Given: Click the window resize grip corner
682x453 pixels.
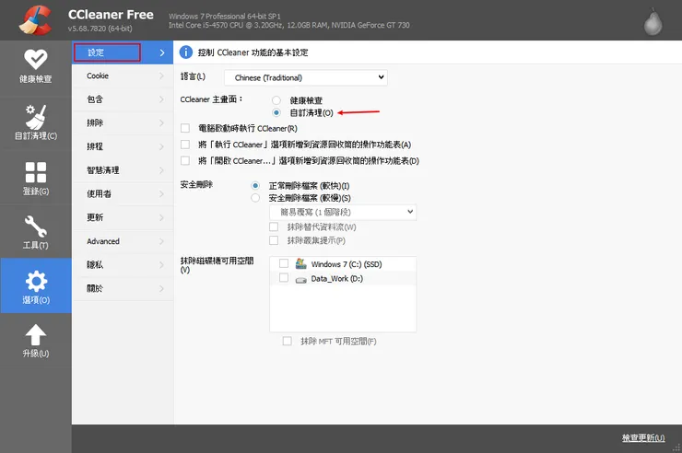Looking at the screenshot, I should click(676, 447).
